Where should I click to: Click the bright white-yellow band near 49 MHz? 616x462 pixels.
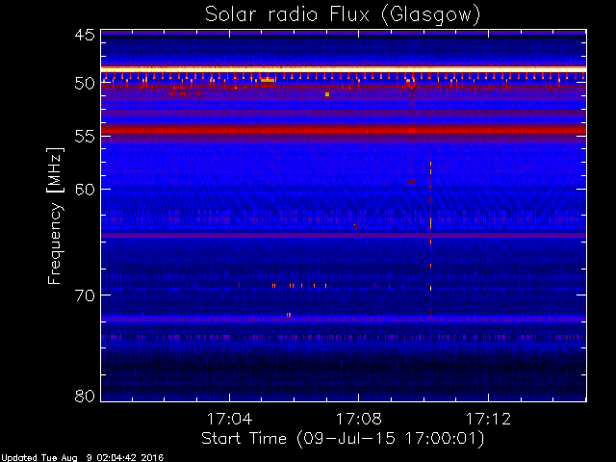pos(344,69)
